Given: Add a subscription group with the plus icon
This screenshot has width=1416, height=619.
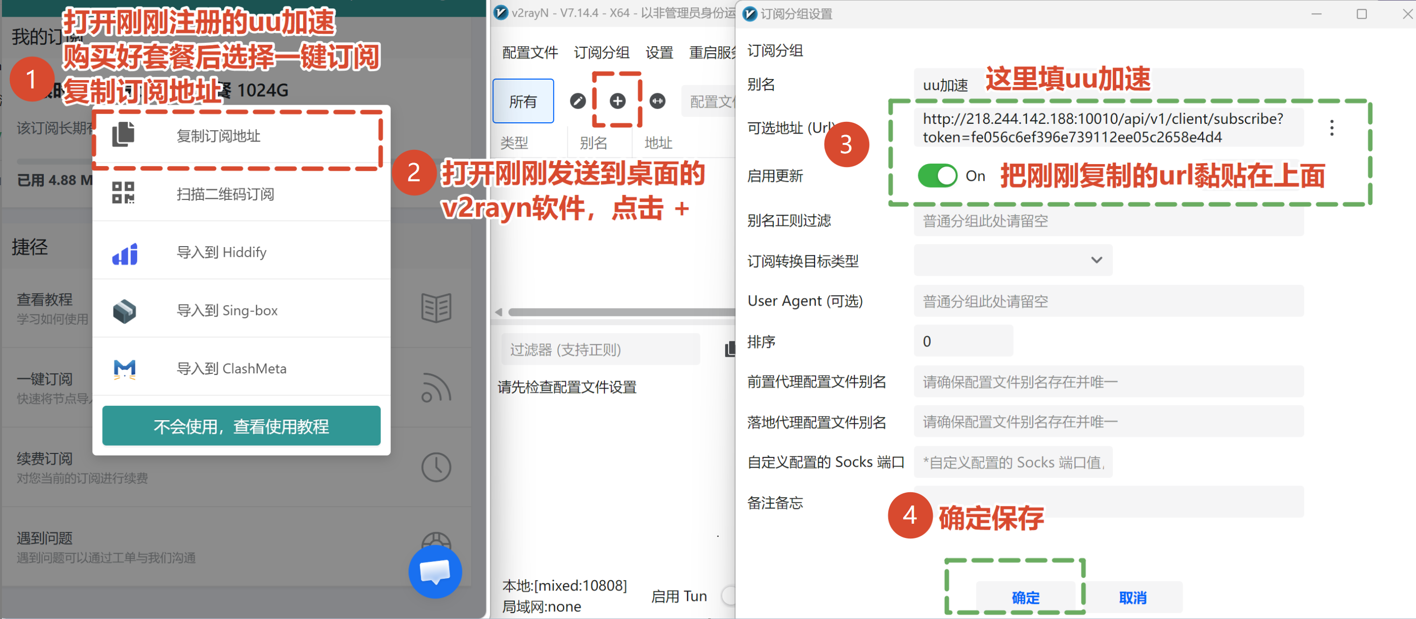Looking at the screenshot, I should pos(617,101).
